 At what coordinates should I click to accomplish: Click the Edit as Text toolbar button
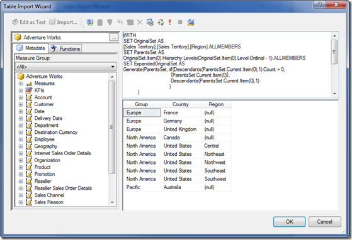coord(29,22)
